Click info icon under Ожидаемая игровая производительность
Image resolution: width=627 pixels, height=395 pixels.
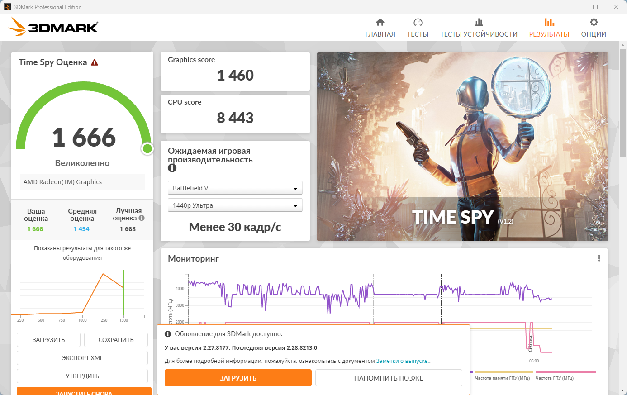(172, 168)
